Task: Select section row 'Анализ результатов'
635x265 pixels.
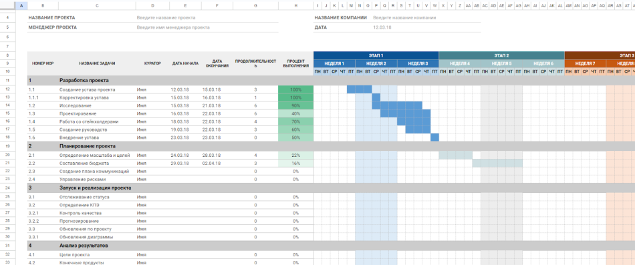Action: [331, 245]
